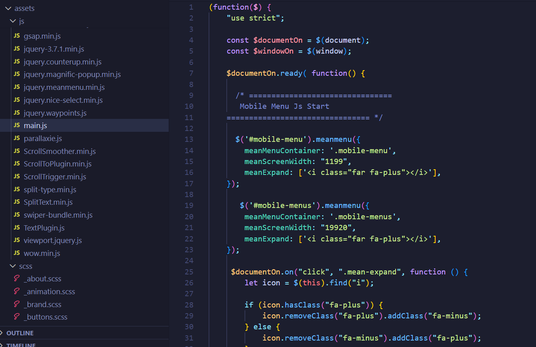Click line number 25 in the gutter

189,272
